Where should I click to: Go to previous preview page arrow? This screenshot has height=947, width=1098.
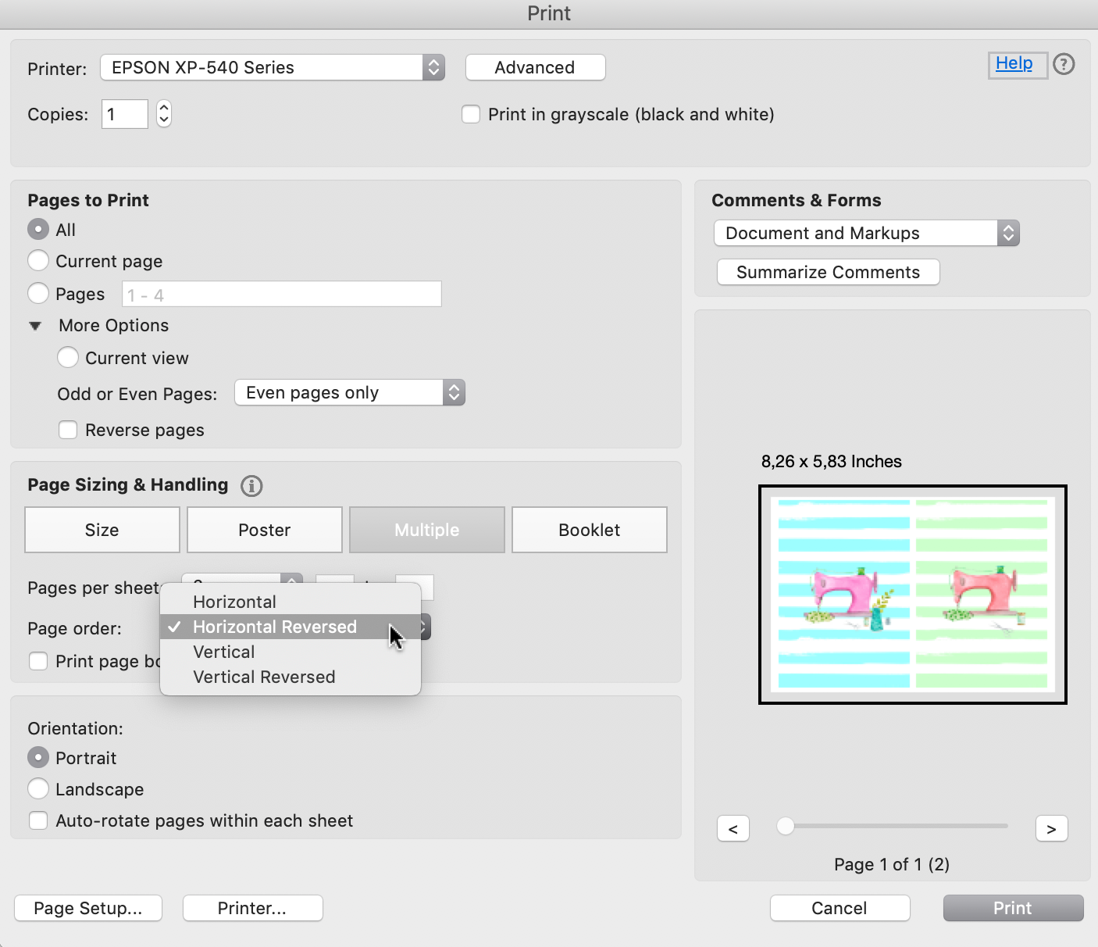tap(733, 829)
